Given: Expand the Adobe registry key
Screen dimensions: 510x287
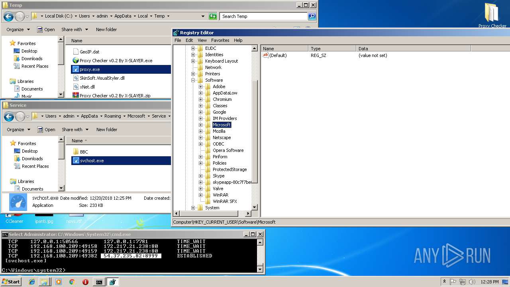Looking at the screenshot, I should pos(201,86).
